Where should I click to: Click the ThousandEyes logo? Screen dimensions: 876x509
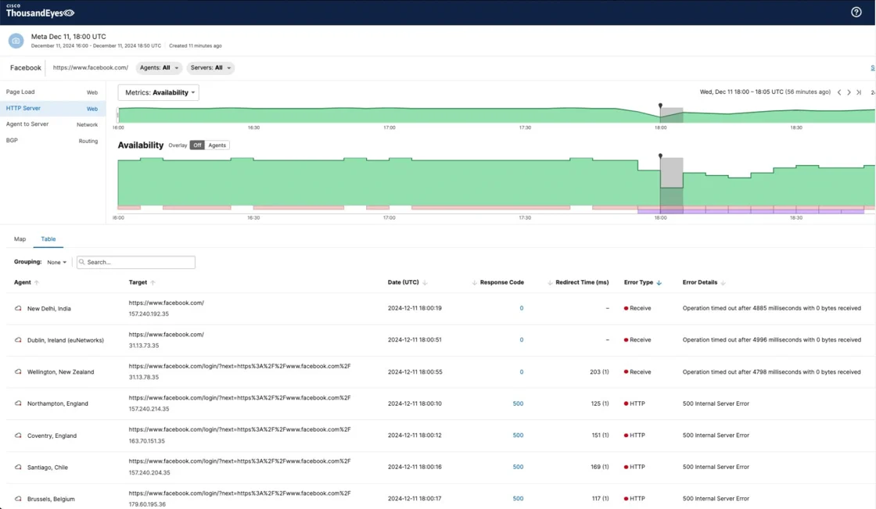pyautogui.click(x=40, y=11)
